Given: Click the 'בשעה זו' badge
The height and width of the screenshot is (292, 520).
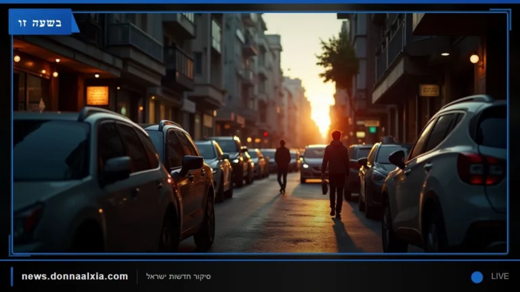Looking at the screenshot, I should [40, 22].
